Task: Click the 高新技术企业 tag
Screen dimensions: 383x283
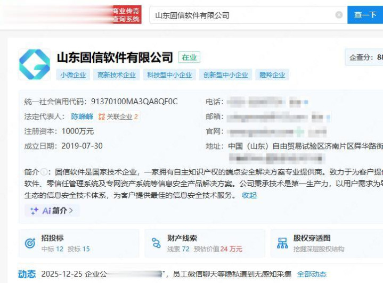Action: pyautogui.click(x=117, y=74)
